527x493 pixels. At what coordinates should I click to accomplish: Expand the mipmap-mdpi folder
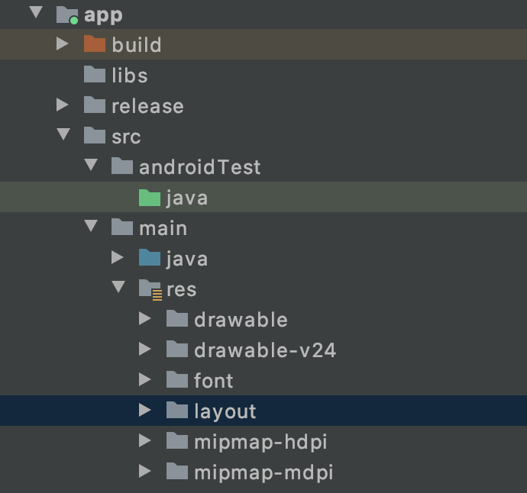(x=145, y=472)
